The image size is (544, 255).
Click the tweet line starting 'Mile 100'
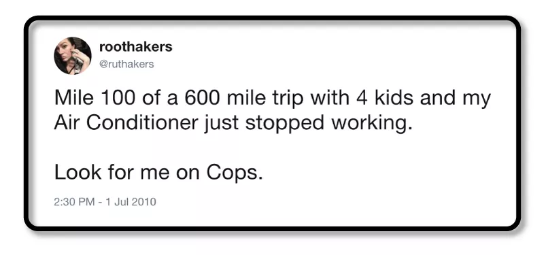[x=273, y=99]
